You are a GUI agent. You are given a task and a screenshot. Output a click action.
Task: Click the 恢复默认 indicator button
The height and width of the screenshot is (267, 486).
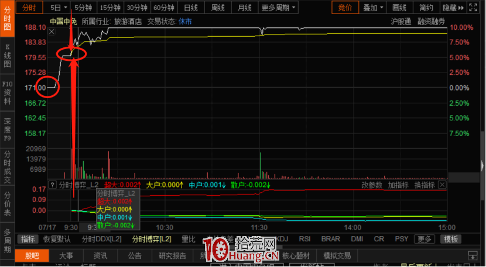pyautogui.click(x=57, y=239)
